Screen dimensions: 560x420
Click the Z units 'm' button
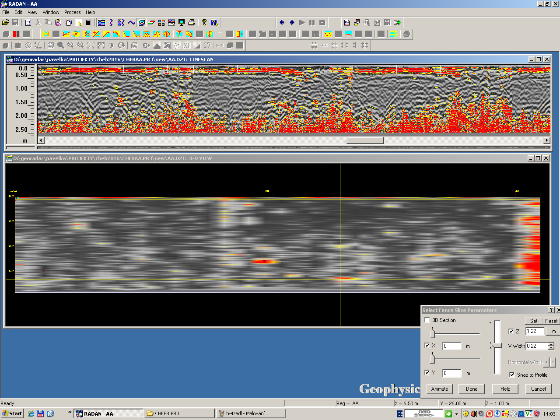tap(553, 331)
